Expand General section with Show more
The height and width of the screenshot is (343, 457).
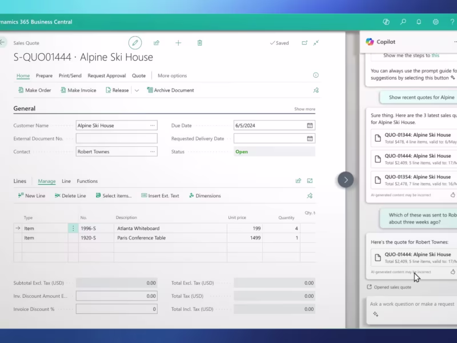click(304, 109)
